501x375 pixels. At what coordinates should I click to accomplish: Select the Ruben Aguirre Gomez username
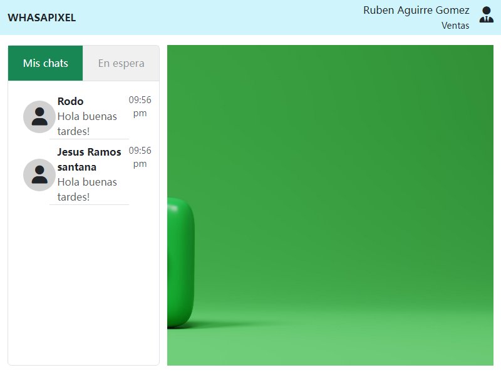point(416,10)
